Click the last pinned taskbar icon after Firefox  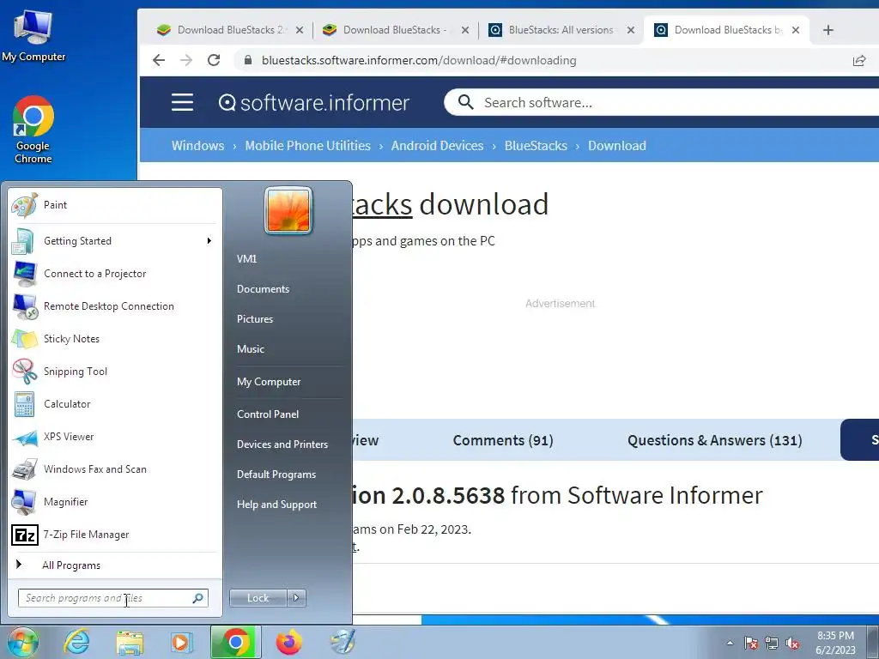click(342, 642)
